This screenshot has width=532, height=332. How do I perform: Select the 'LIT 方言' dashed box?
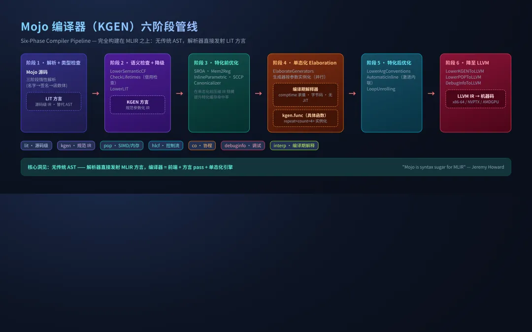(x=54, y=101)
